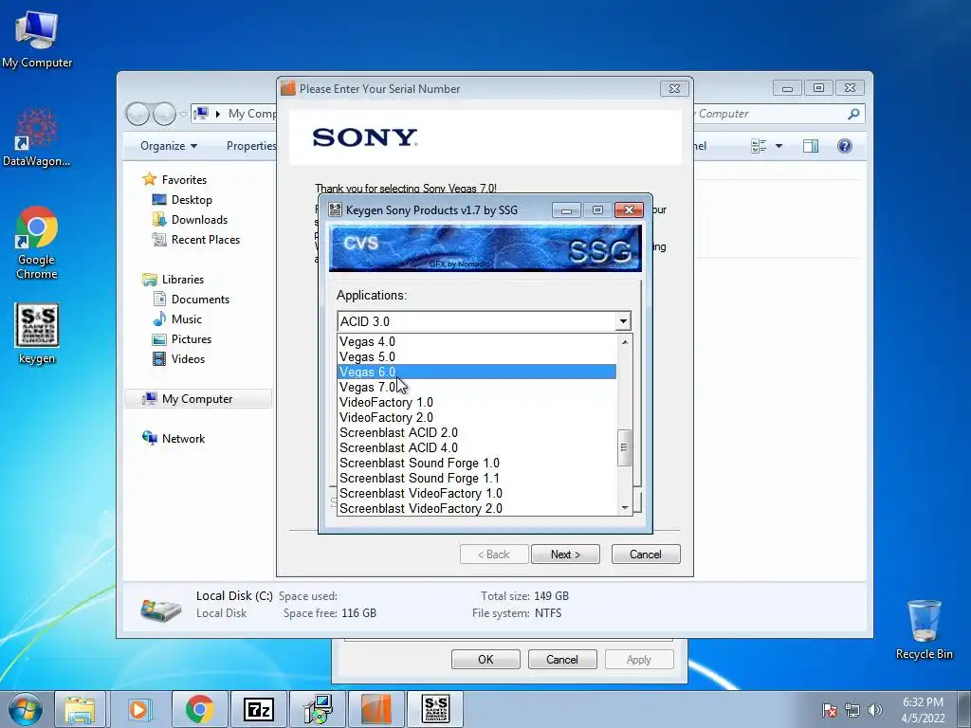Select Videos library
971x728 pixels.
tap(188, 359)
